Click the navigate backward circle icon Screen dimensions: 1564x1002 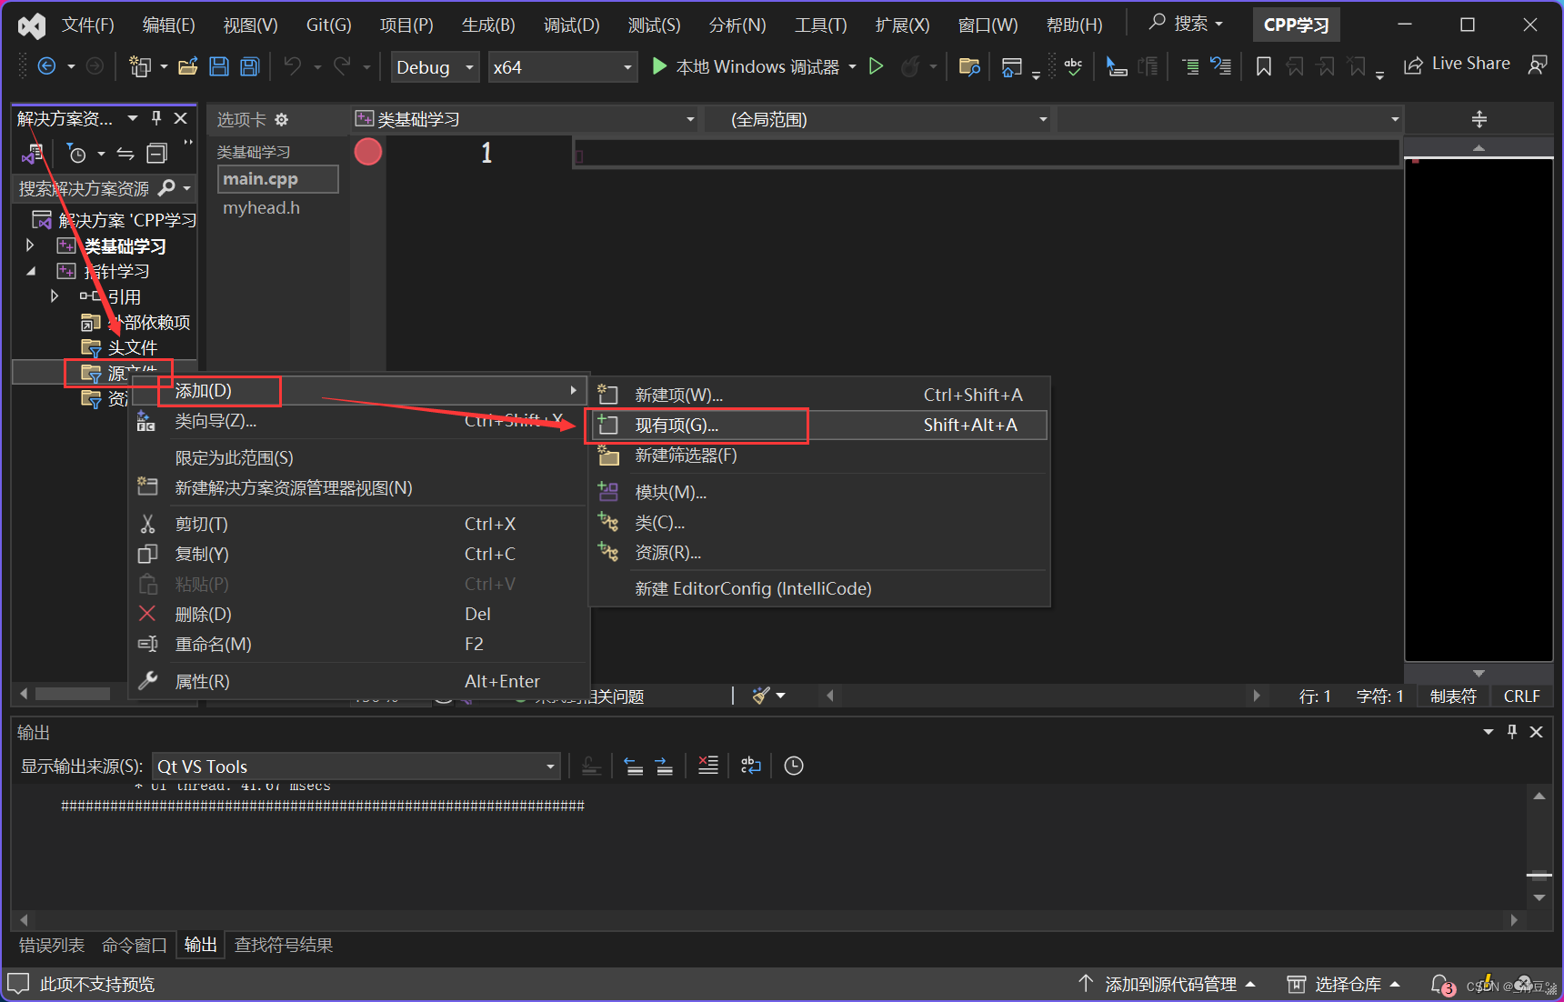(x=47, y=66)
